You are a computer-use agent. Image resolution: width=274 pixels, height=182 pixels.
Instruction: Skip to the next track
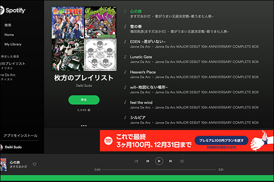[x=170, y=161]
